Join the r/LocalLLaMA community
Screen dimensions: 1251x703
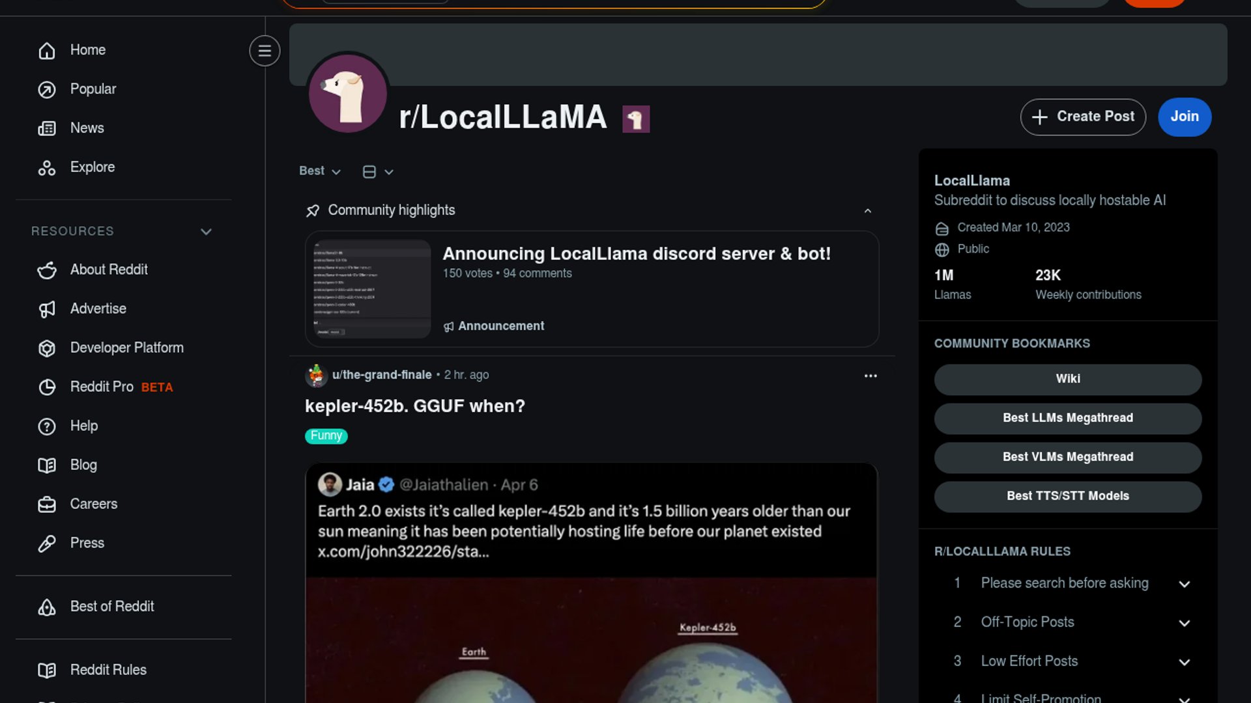tap(1184, 117)
